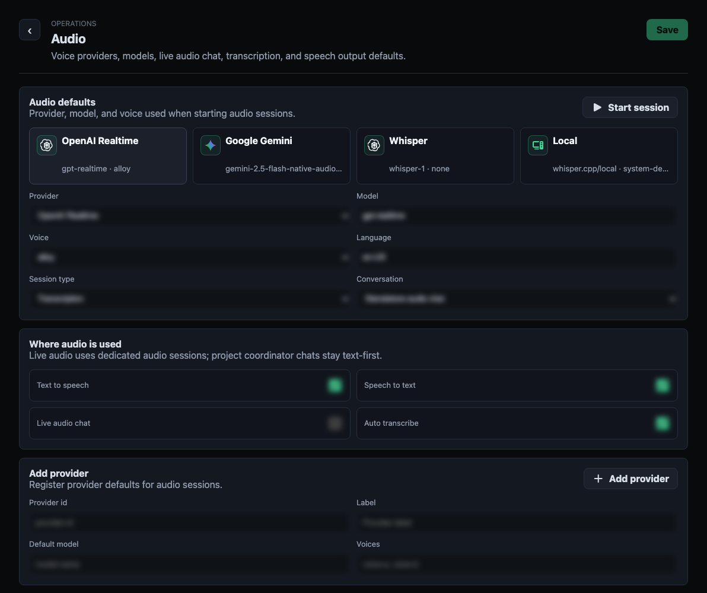Toggle Text to speech switch
This screenshot has height=593, width=707.
click(335, 385)
